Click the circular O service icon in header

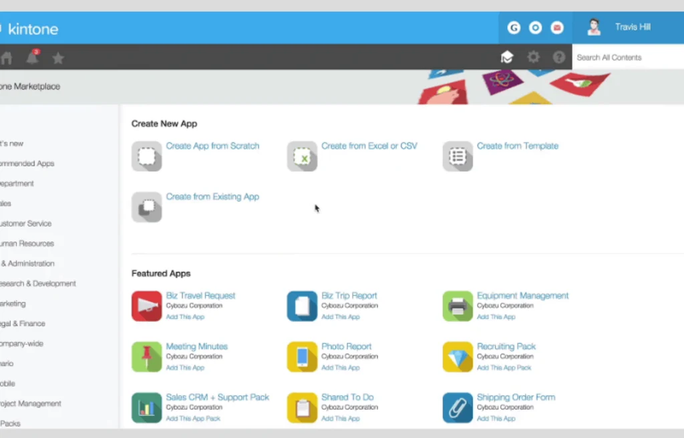[x=535, y=28]
